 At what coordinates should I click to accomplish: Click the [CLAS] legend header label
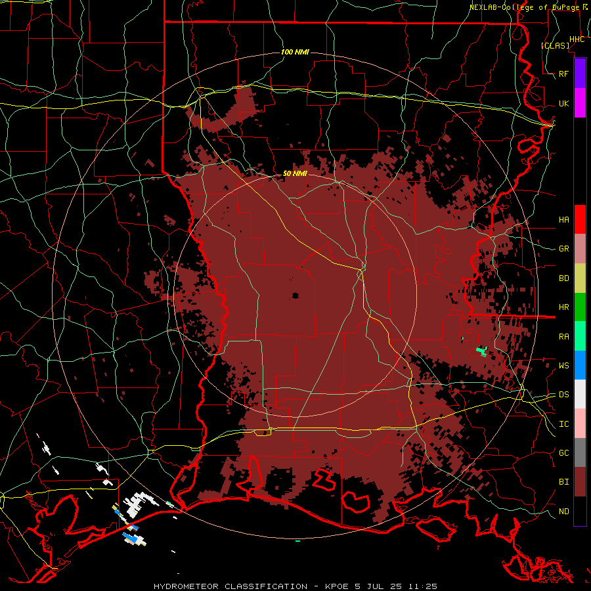click(x=555, y=45)
